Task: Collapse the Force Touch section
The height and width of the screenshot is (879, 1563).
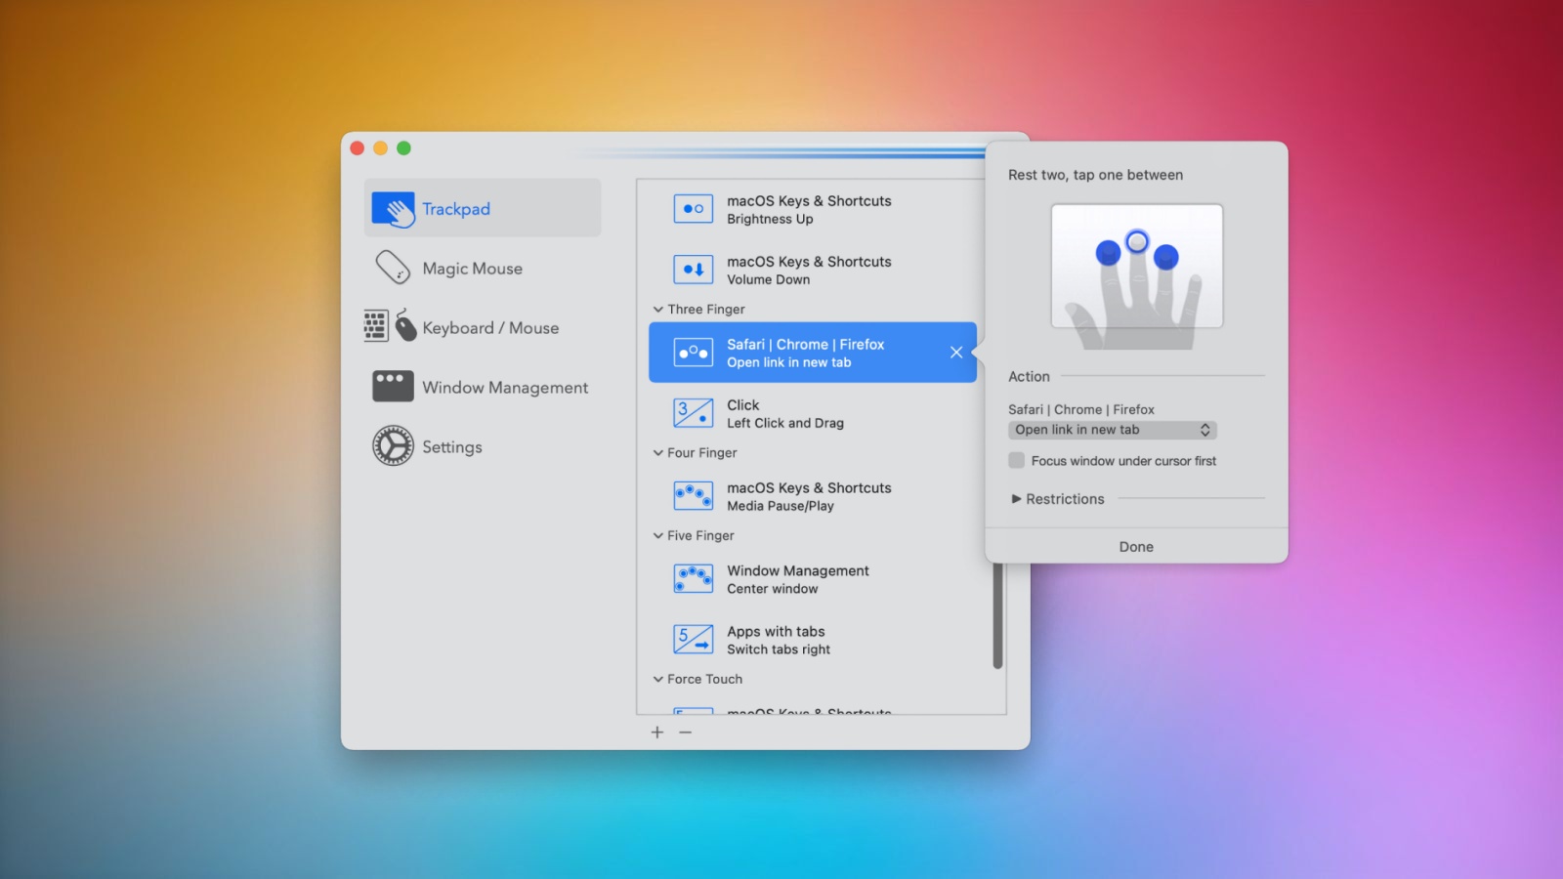Action: coord(658,680)
